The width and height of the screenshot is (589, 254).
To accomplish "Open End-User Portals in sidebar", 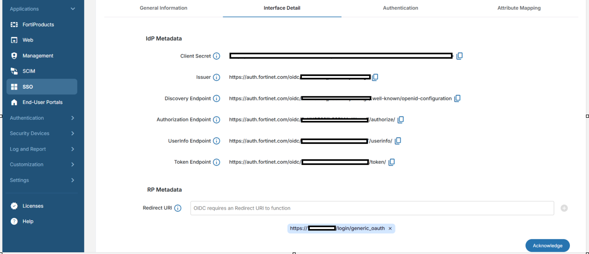I will (42, 102).
